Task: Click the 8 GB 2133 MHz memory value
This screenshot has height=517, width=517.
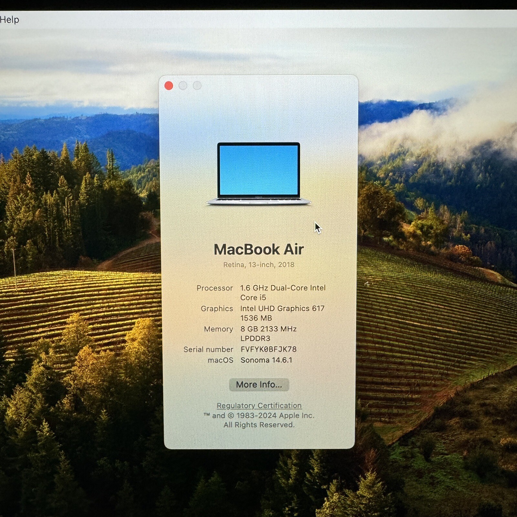Action: click(269, 333)
